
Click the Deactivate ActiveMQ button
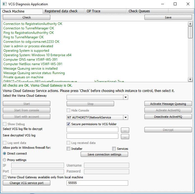(168, 117)
